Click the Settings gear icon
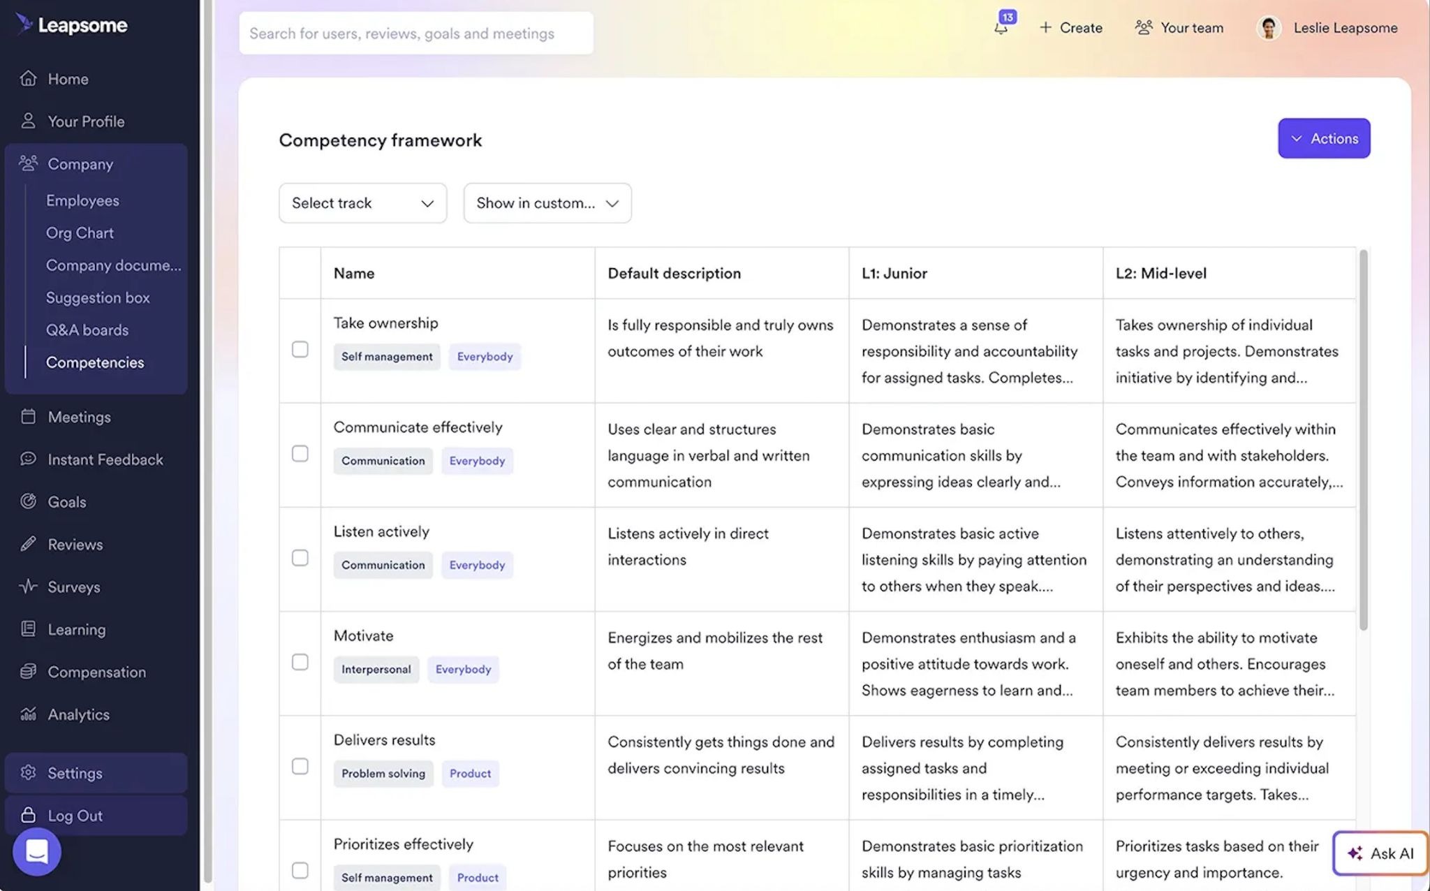 click(x=28, y=772)
